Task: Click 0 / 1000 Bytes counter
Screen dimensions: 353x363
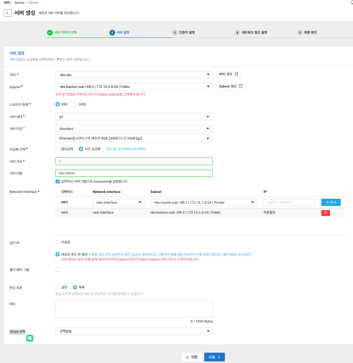Action: (x=202, y=321)
